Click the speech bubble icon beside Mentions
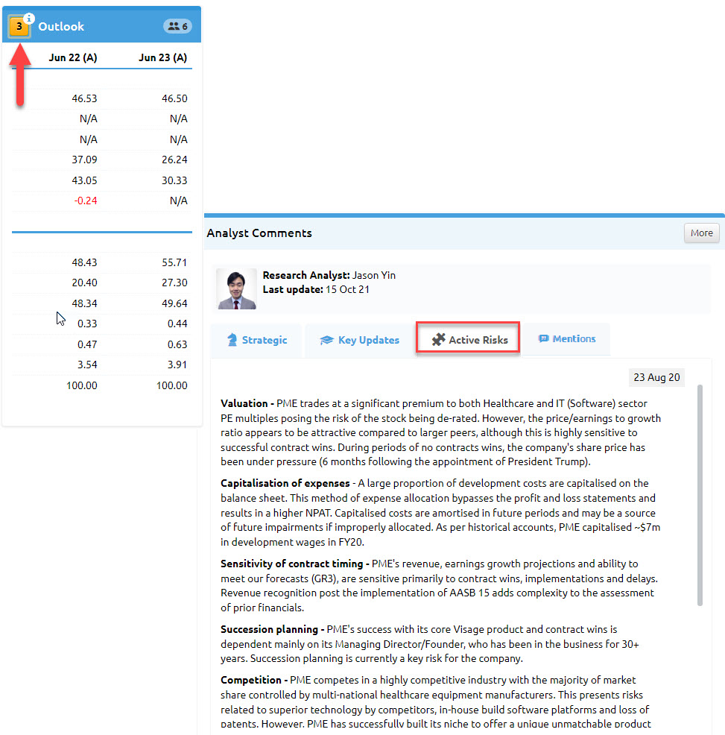725x735 pixels. [543, 338]
